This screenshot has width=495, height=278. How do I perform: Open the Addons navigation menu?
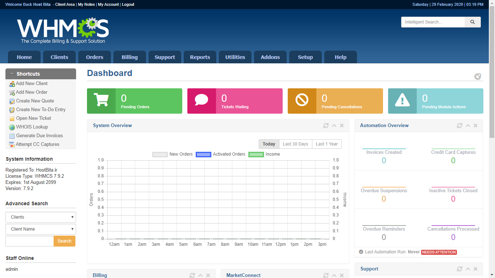pos(270,57)
